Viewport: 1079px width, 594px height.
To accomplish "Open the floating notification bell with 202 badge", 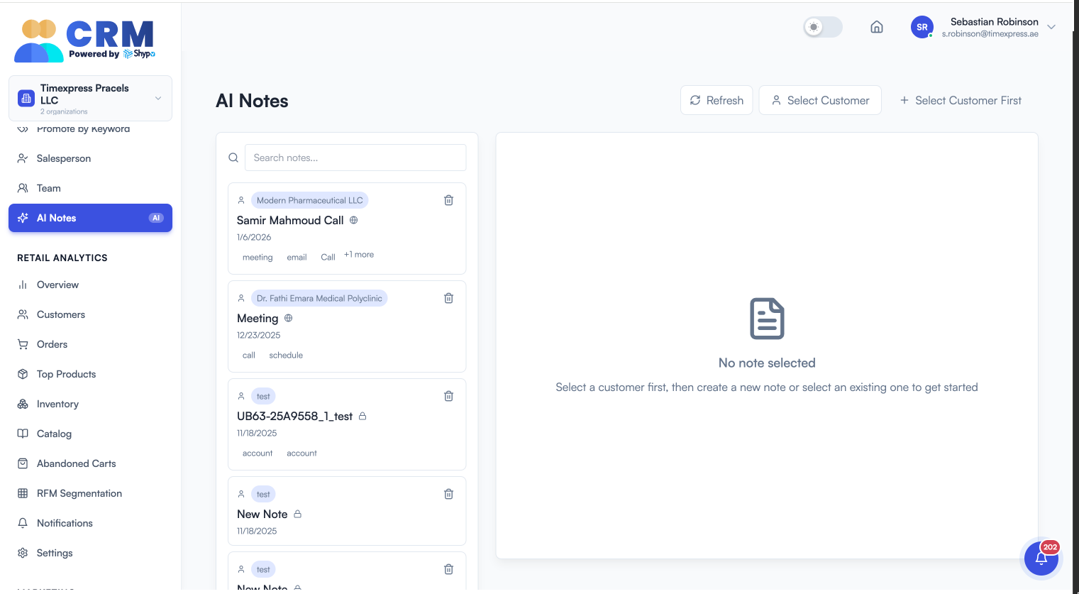I will coord(1041,559).
